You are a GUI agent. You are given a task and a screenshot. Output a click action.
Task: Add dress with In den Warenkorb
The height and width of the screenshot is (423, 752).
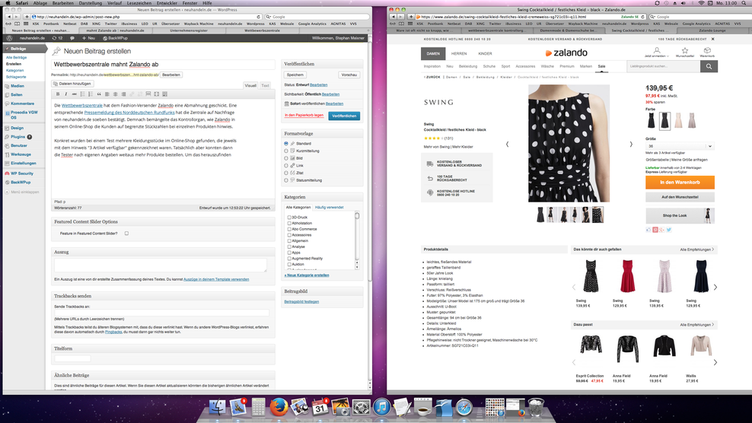[x=680, y=183]
